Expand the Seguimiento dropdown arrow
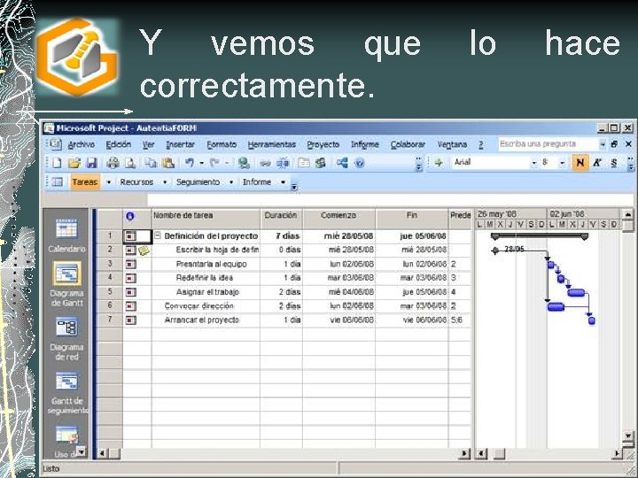The width and height of the screenshot is (638, 478). pos(231,182)
